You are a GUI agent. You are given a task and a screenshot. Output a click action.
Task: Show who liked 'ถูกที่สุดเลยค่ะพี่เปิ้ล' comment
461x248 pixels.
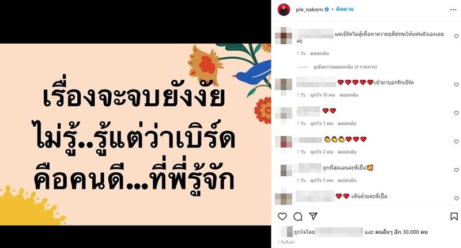tap(322, 180)
